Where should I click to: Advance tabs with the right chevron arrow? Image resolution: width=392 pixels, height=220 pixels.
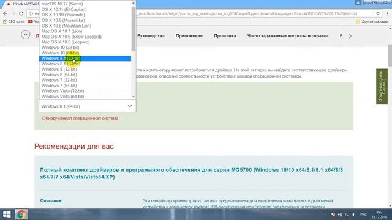(x=350, y=36)
